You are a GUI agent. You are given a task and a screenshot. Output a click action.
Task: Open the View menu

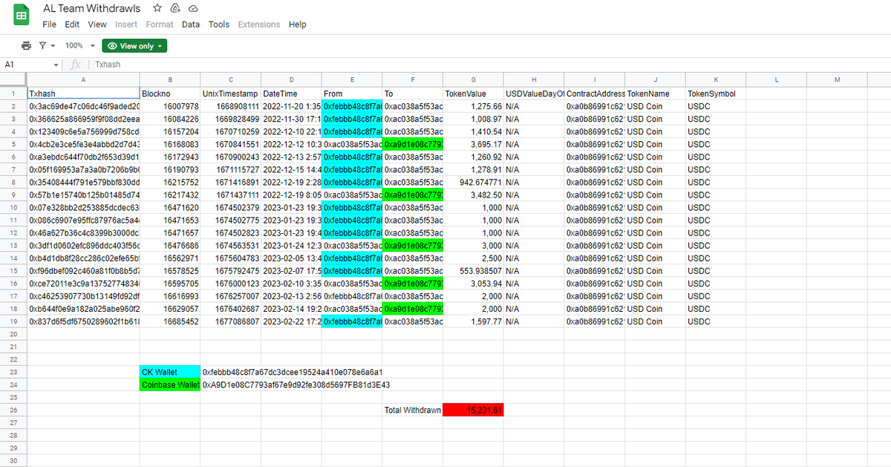97,25
